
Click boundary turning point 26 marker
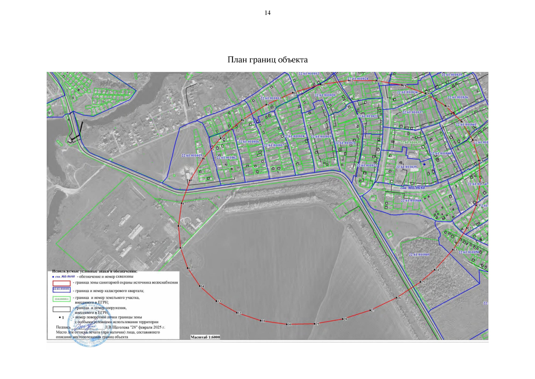[x=397, y=298]
